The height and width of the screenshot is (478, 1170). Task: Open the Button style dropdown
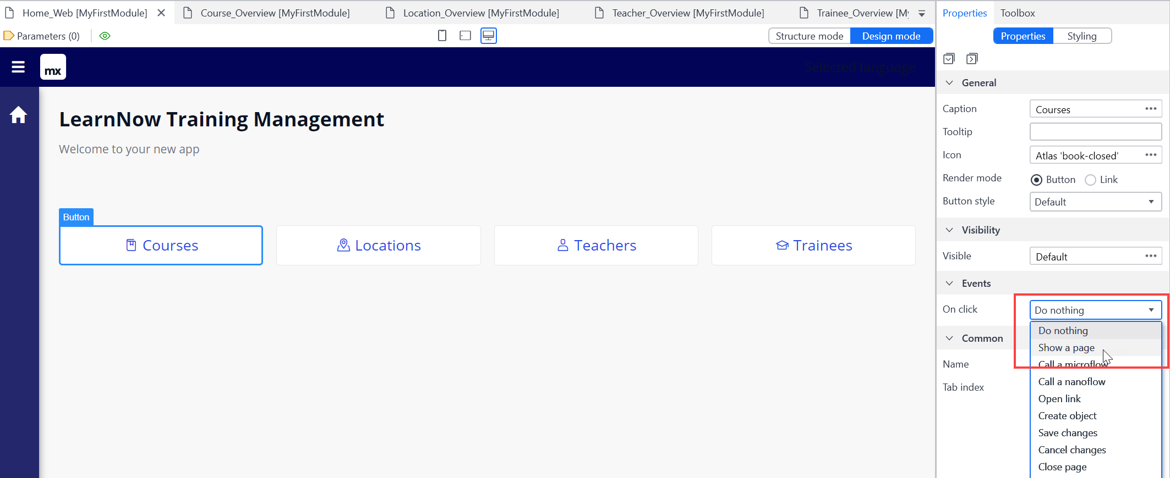1095,202
